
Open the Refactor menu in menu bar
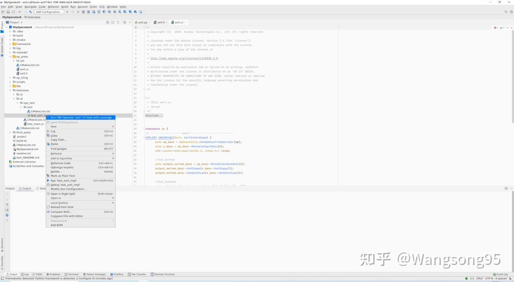pyautogui.click(x=54, y=7)
